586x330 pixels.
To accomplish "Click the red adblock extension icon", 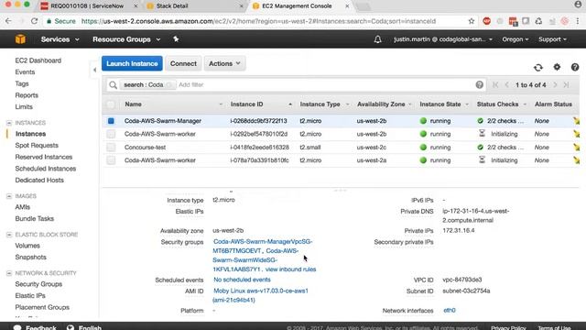I will 486,21.
